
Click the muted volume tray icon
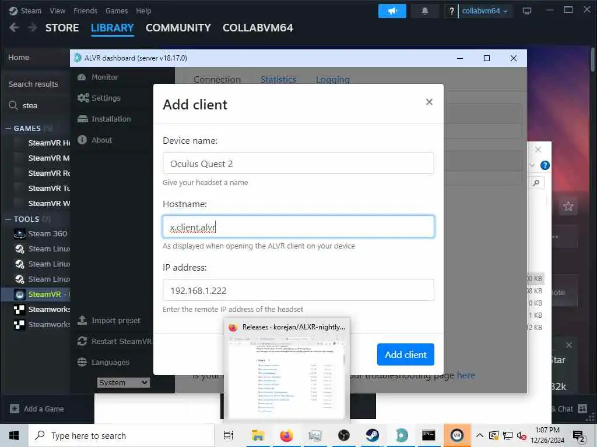click(521, 435)
